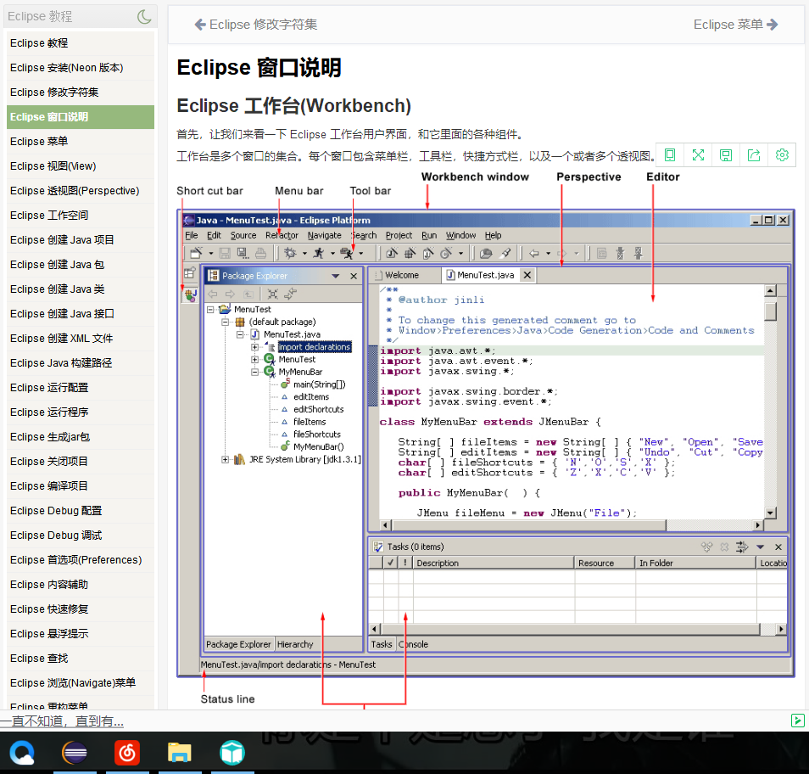Viewport: 809px width, 774px height.
Task: Open NetEase Cloud Music from the taskbar
Action: click(x=127, y=753)
